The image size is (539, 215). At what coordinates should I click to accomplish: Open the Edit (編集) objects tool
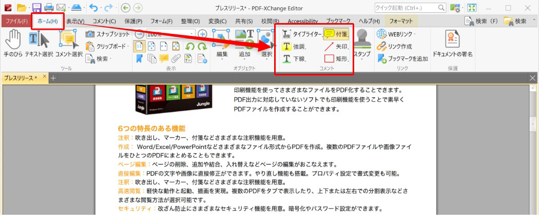click(x=222, y=45)
